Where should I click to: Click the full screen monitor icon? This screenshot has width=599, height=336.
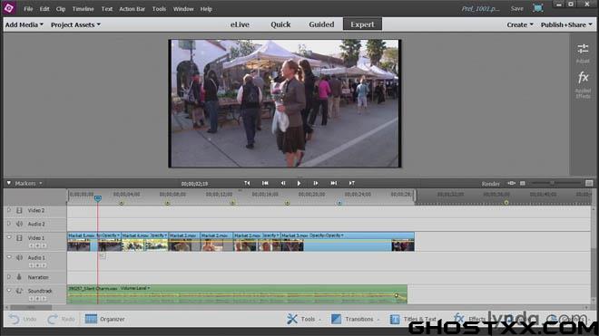pyautogui.click(x=537, y=8)
